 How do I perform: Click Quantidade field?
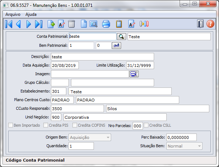pos(81,146)
